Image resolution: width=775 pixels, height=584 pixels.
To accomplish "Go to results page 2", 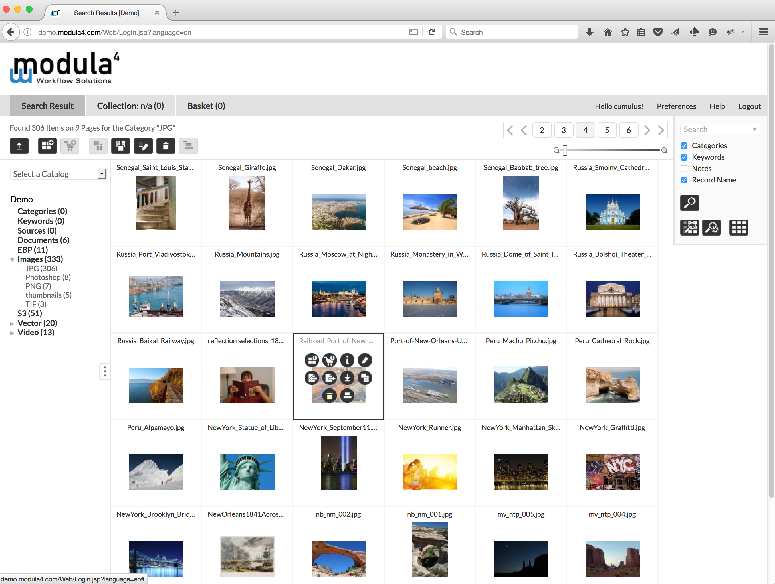I will point(542,130).
